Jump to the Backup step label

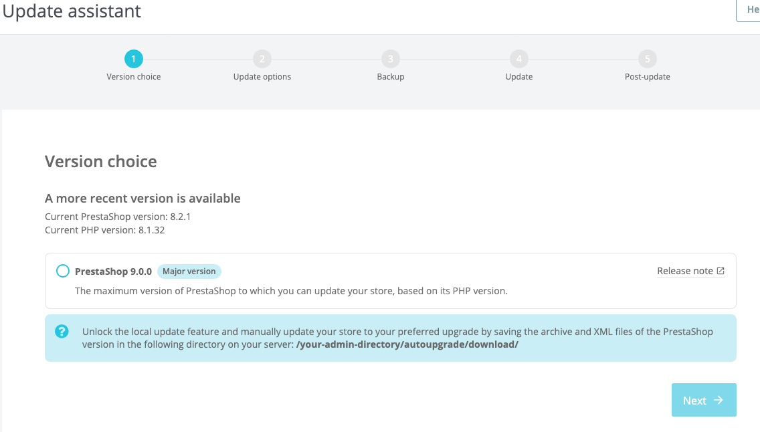[391, 77]
